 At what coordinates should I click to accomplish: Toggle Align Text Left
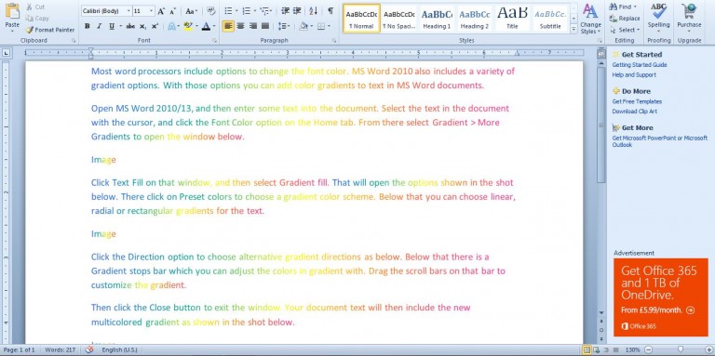228,26
